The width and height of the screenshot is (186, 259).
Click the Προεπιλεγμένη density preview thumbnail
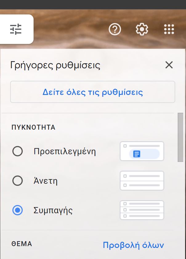(142, 151)
